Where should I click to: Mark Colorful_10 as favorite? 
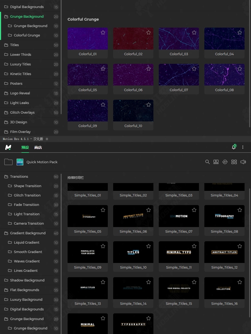point(149,105)
